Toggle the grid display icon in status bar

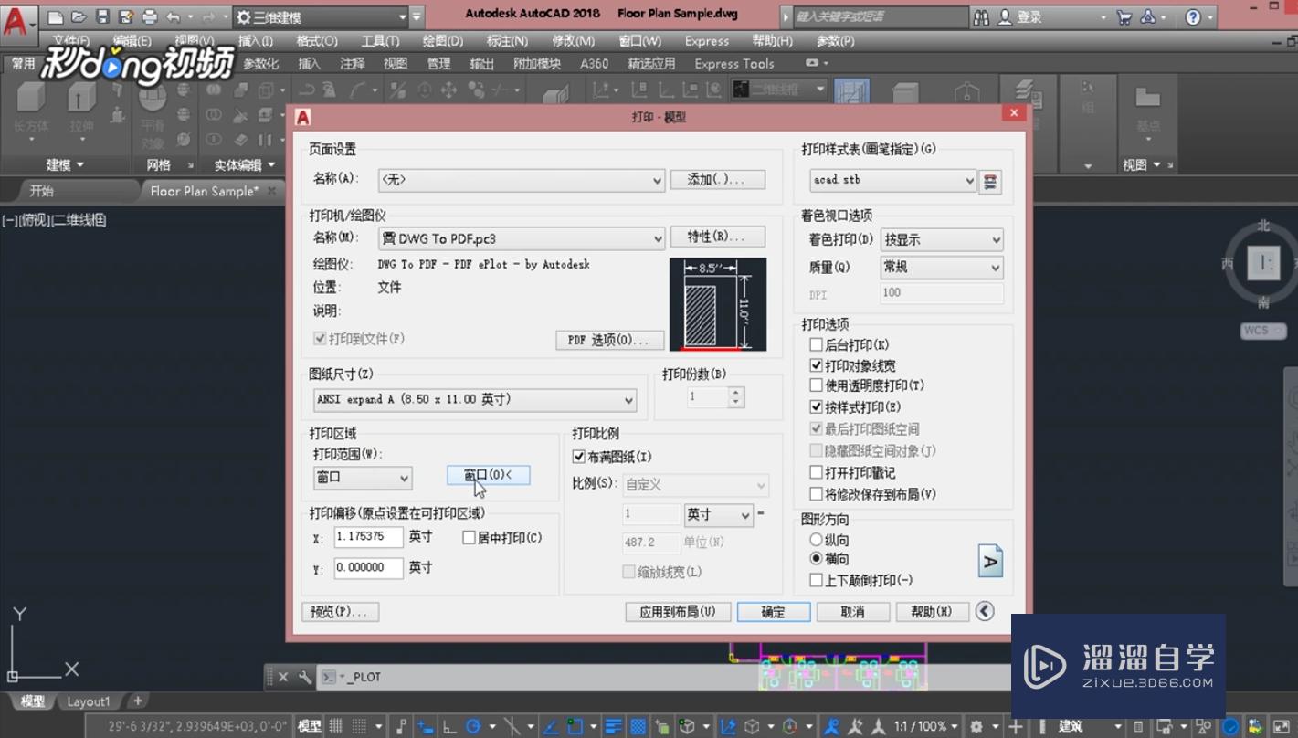tap(337, 726)
